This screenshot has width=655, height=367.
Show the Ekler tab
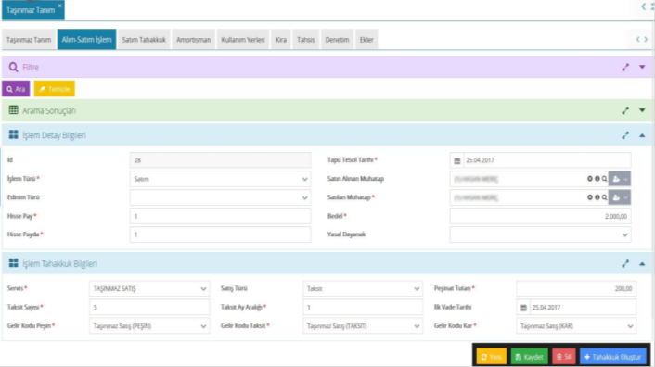click(x=366, y=40)
